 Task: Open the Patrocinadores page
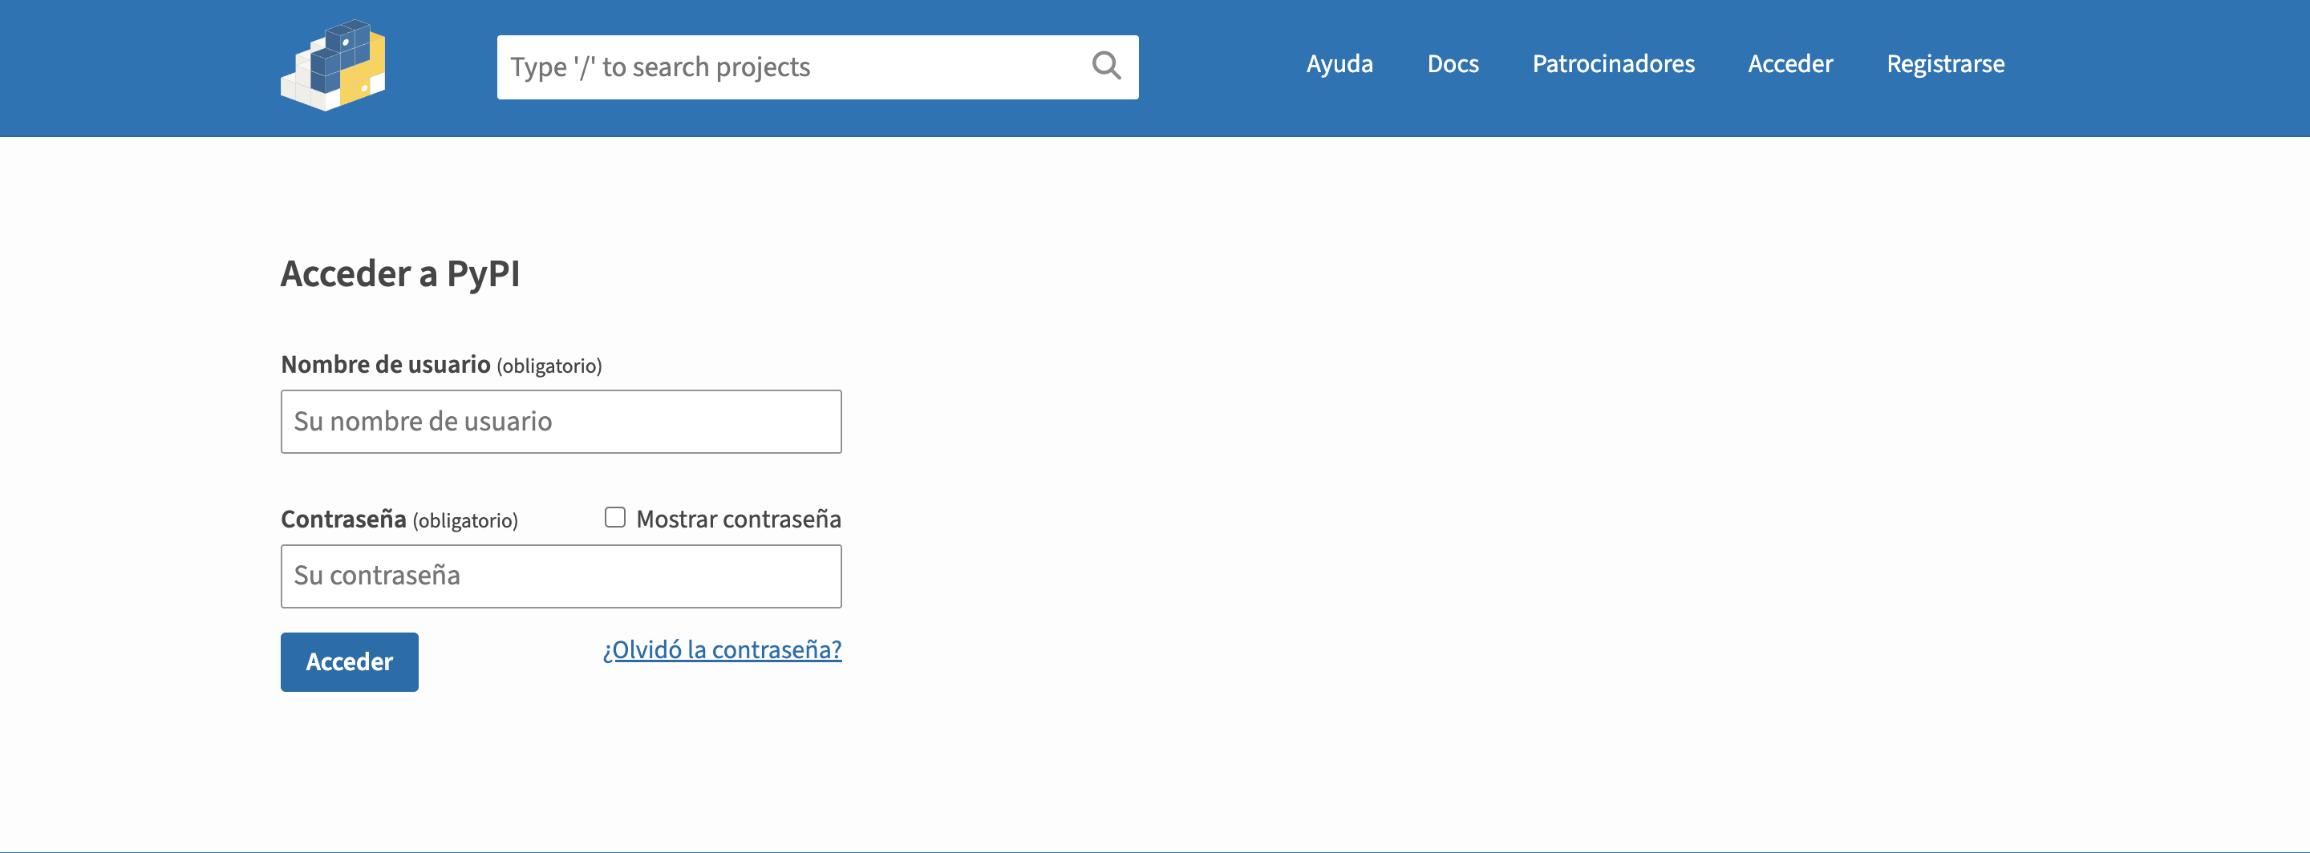(x=1612, y=64)
